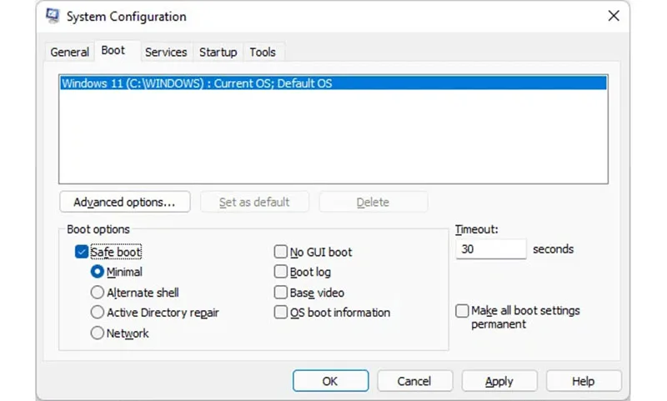Screen dimensions: 667x401
Task: Check Make all boot settings permanent
Action: (462, 311)
